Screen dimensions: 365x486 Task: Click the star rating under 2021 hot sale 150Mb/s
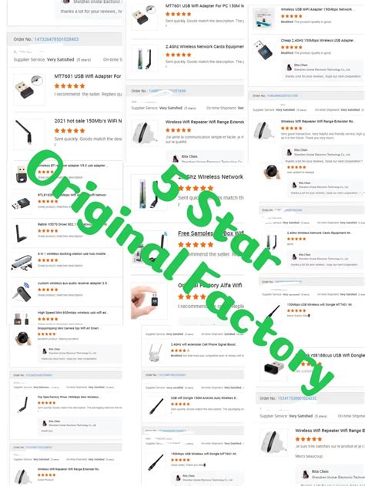pyautogui.click(x=69, y=130)
